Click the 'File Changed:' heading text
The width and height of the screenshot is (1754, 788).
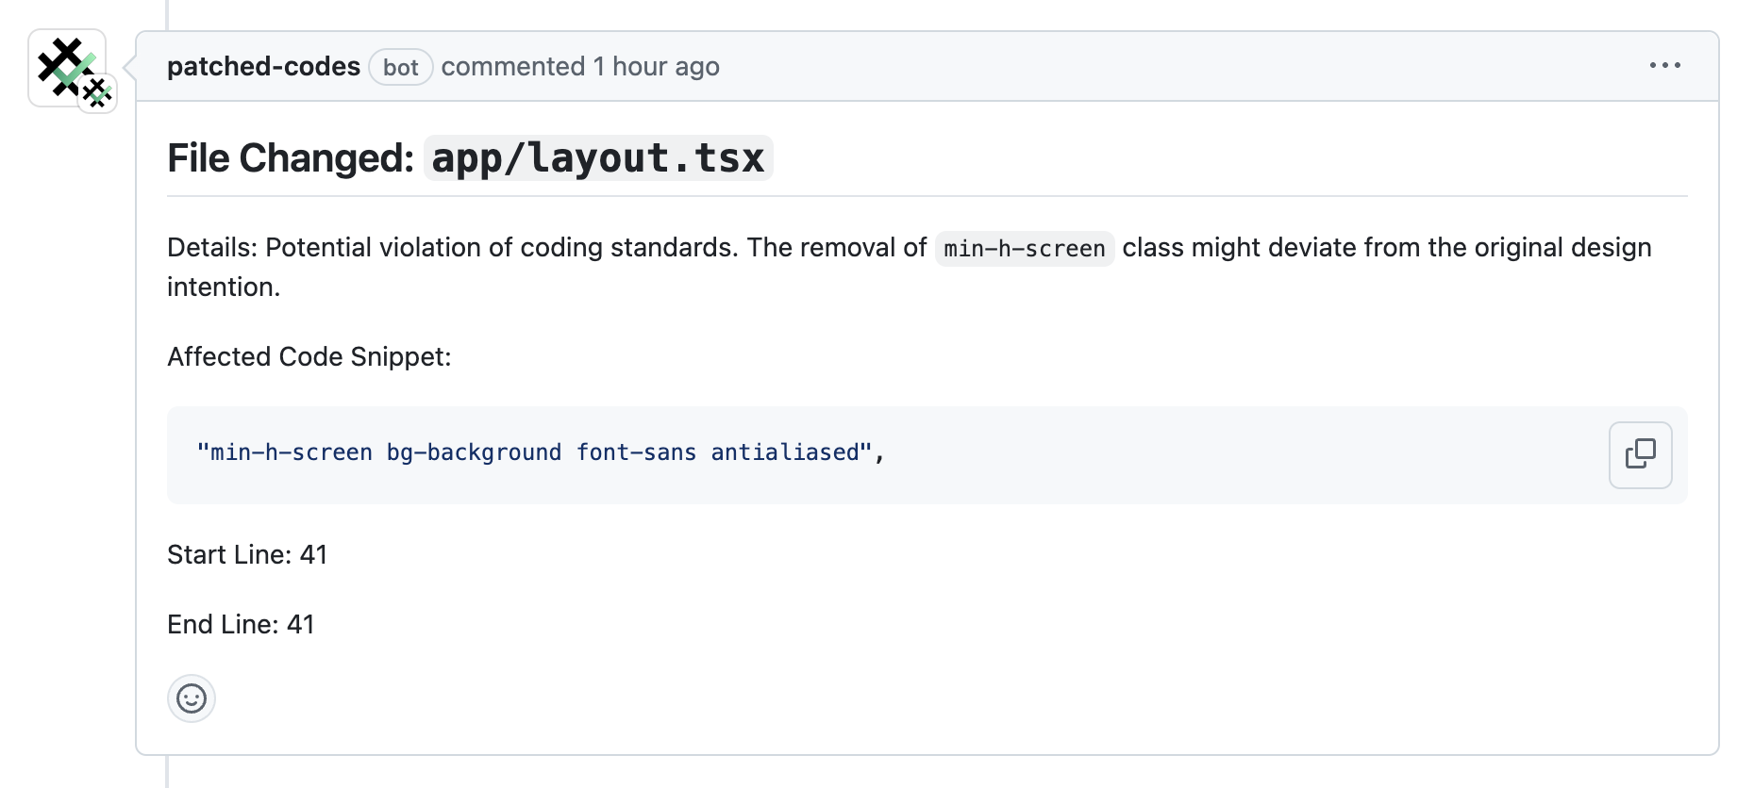click(x=291, y=157)
